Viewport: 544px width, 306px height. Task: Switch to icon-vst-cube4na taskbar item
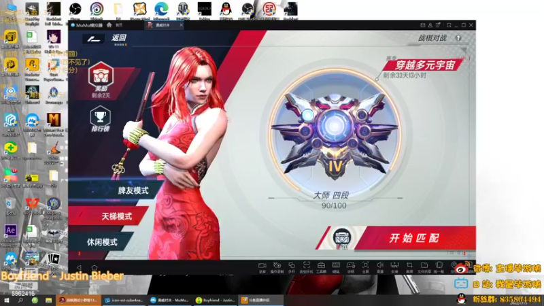(x=124, y=301)
